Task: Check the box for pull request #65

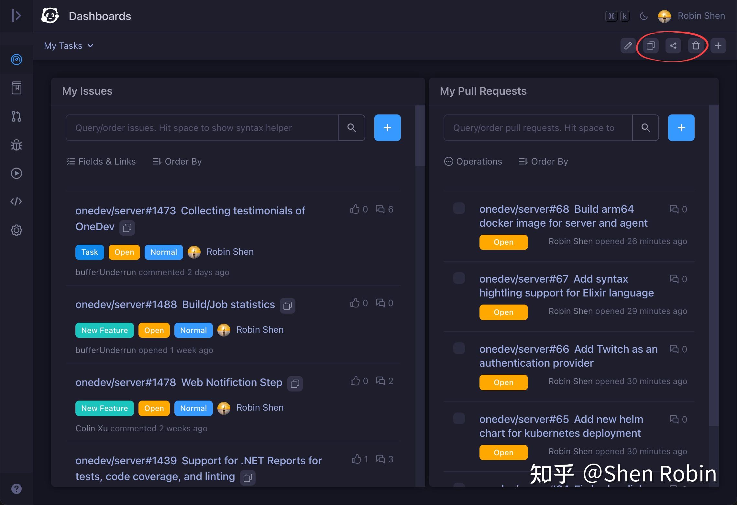Action: pos(459,418)
